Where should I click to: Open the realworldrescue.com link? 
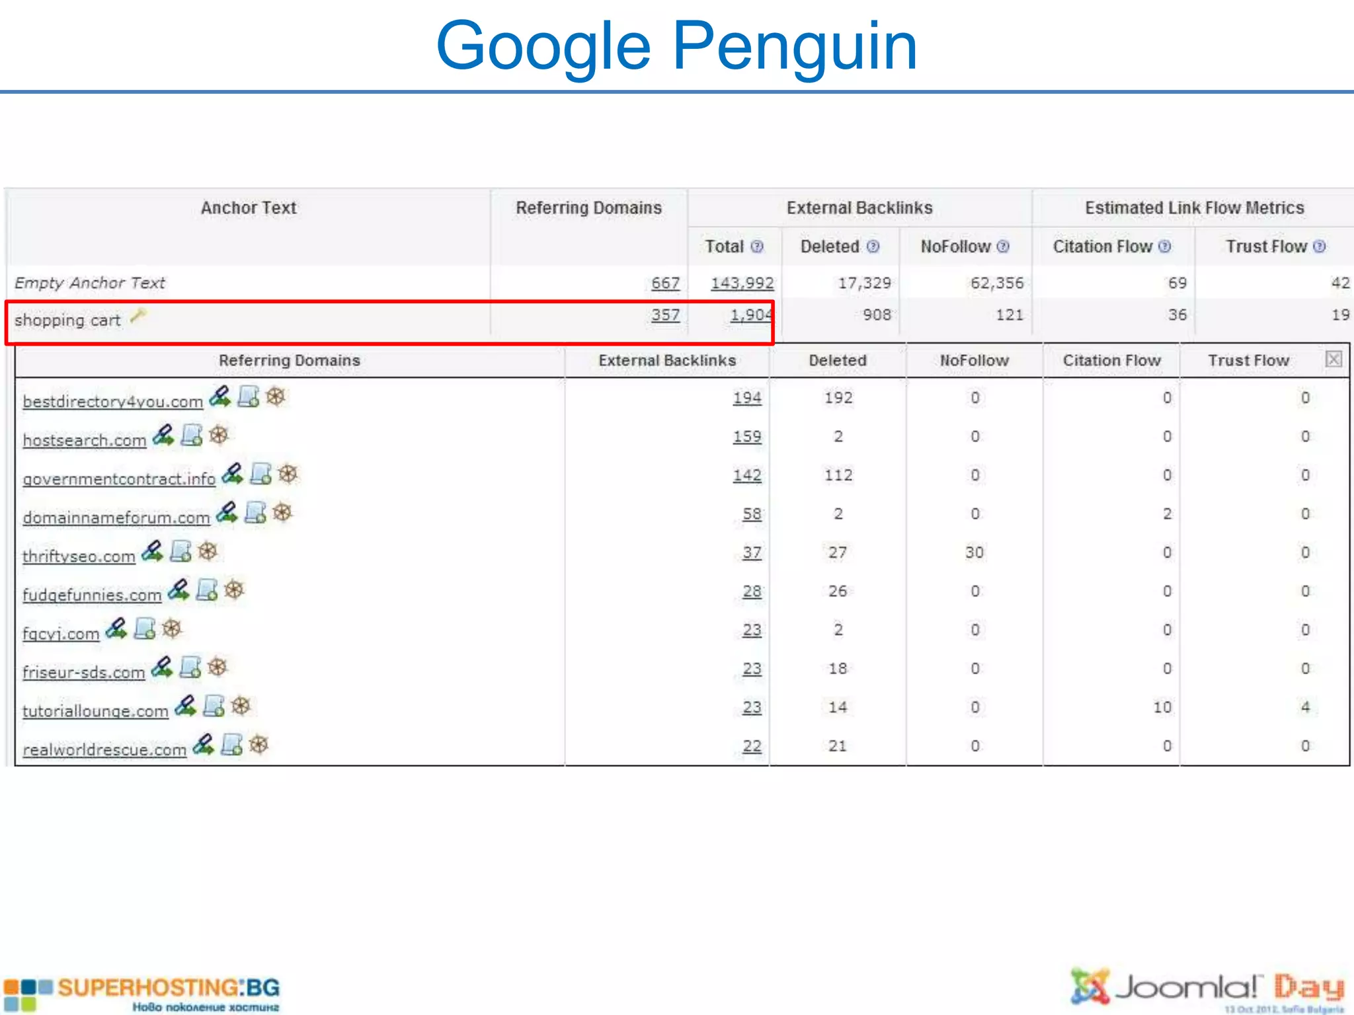pos(105,750)
